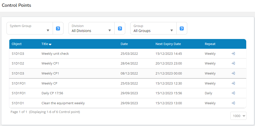Change the 1000 page size selector
The width and height of the screenshot is (255, 126).
238,116
